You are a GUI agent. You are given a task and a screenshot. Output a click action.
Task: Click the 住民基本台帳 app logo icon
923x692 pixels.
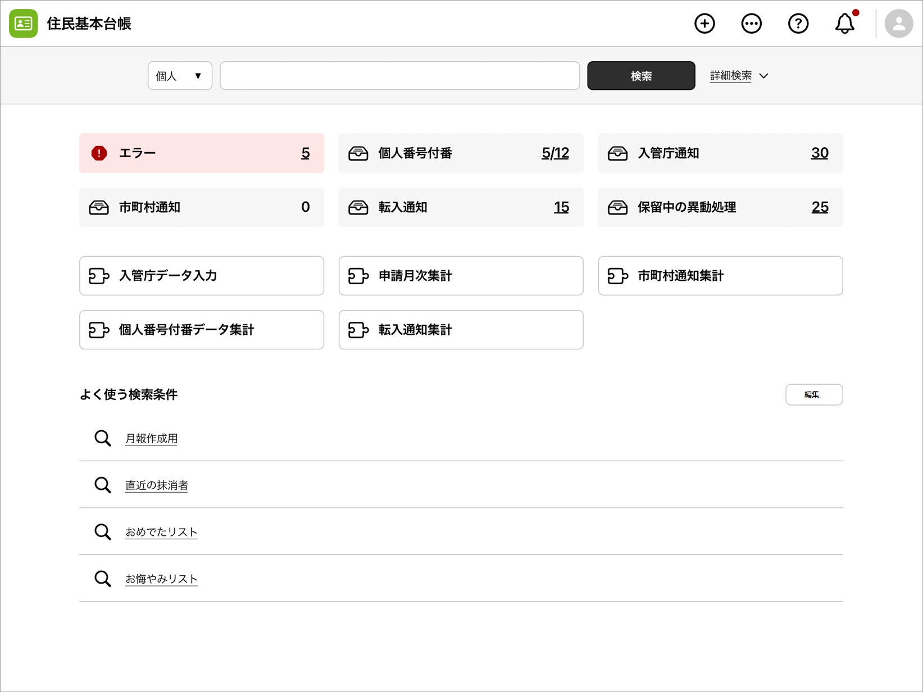24,24
